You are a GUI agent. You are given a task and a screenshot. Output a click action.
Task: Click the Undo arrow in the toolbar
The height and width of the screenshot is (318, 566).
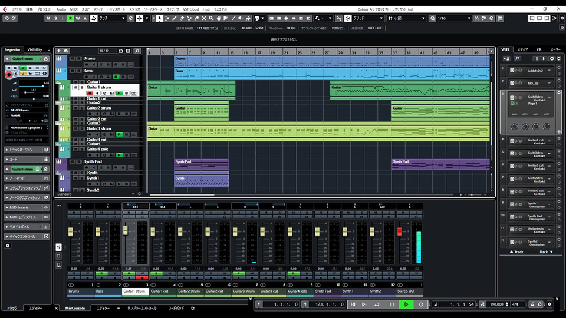point(6,18)
